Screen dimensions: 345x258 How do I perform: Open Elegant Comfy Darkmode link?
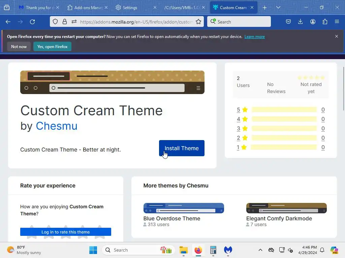tap(279, 218)
